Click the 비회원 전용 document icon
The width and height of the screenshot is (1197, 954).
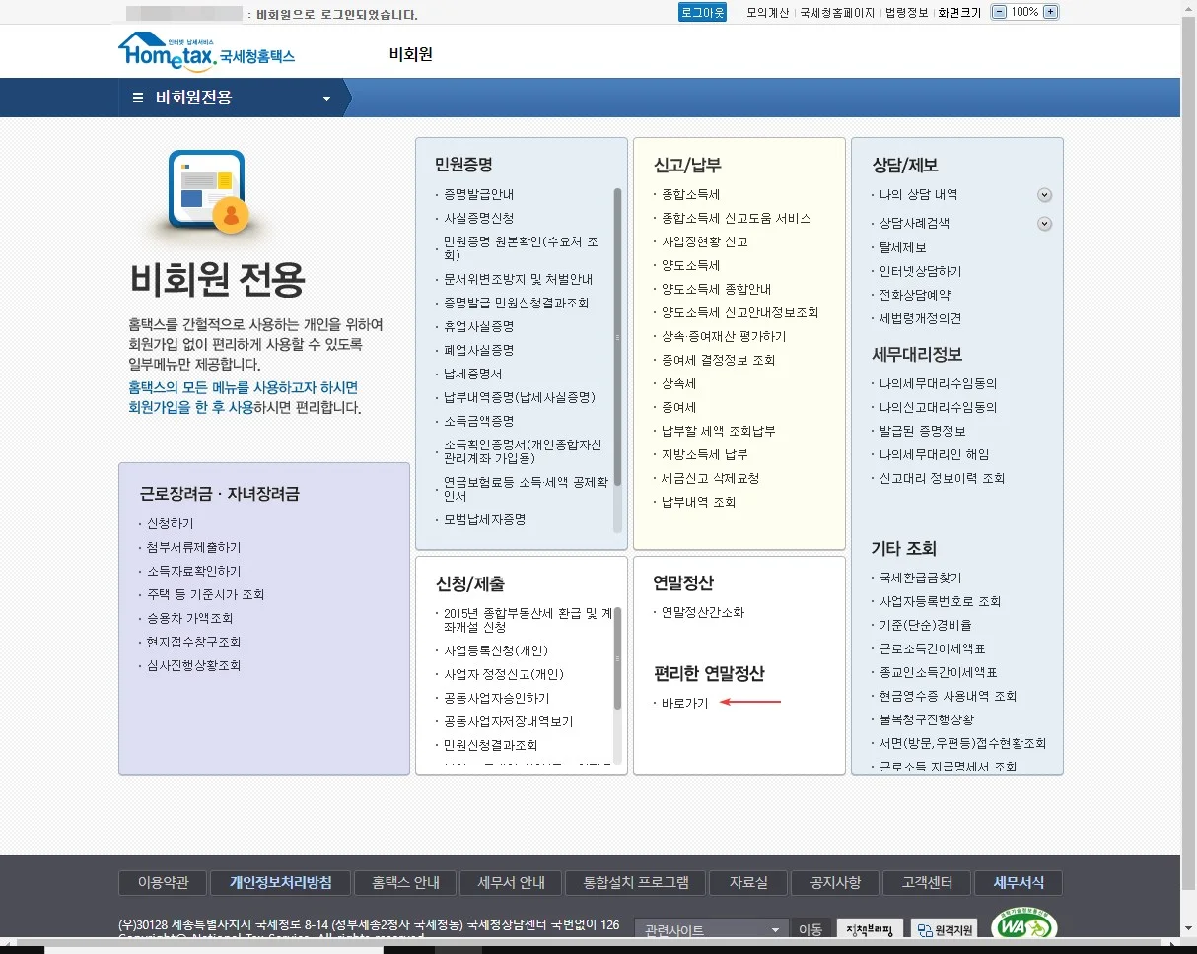207,191
